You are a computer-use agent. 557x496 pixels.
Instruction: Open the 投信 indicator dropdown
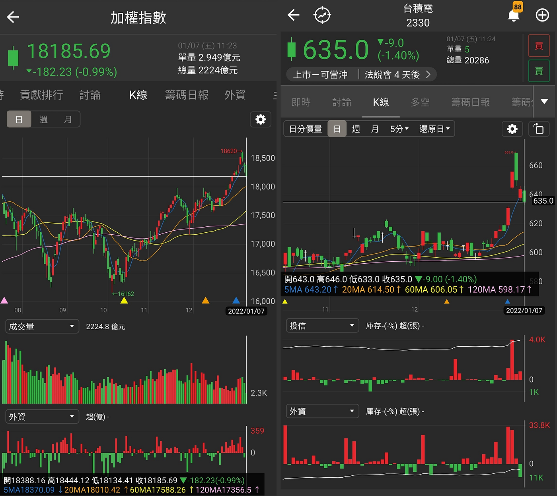click(322, 326)
